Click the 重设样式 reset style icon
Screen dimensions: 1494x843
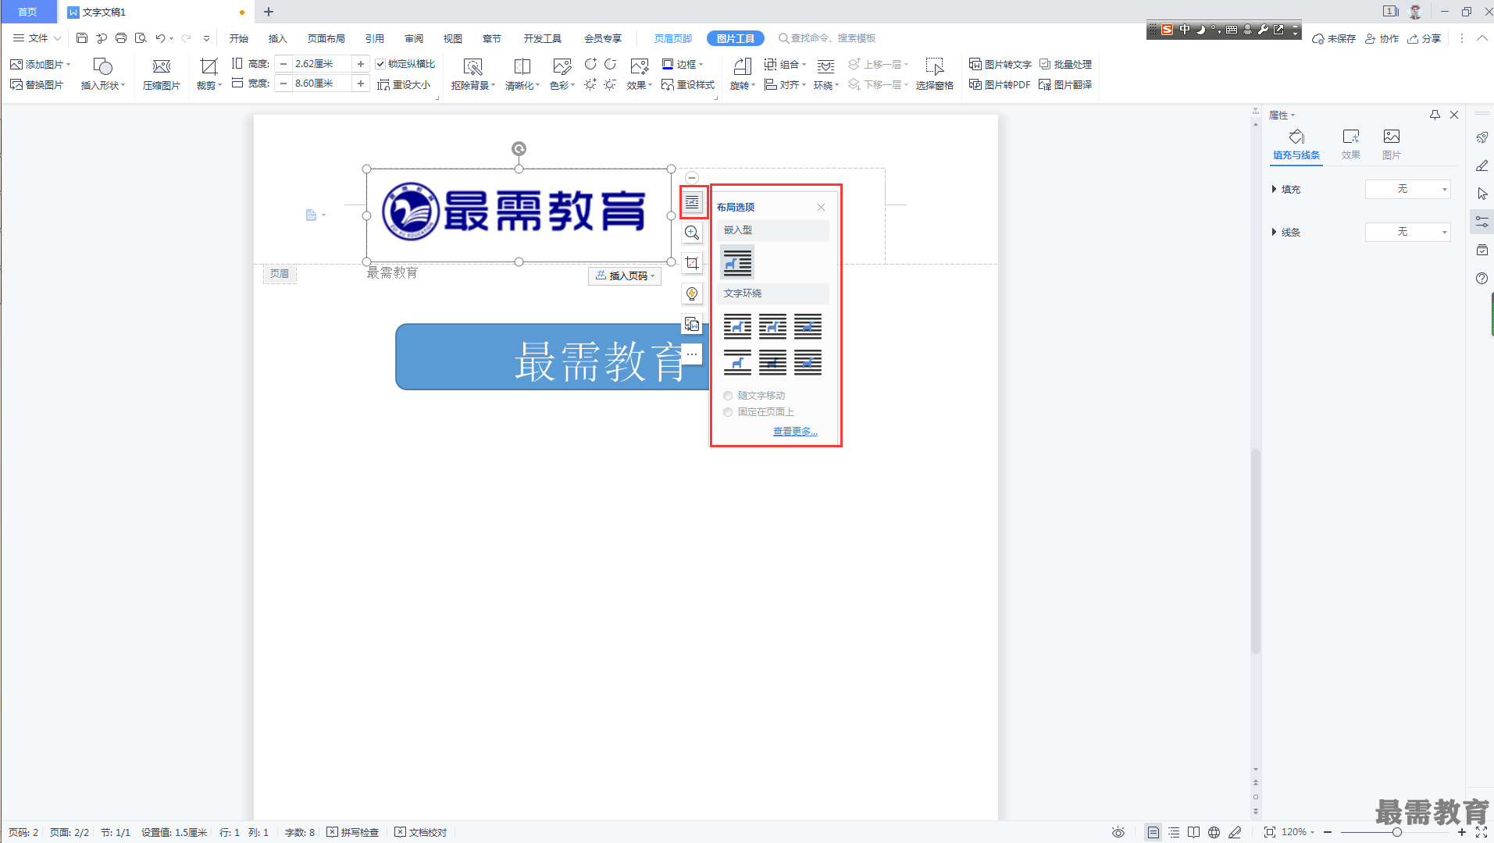tap(668, 84)
